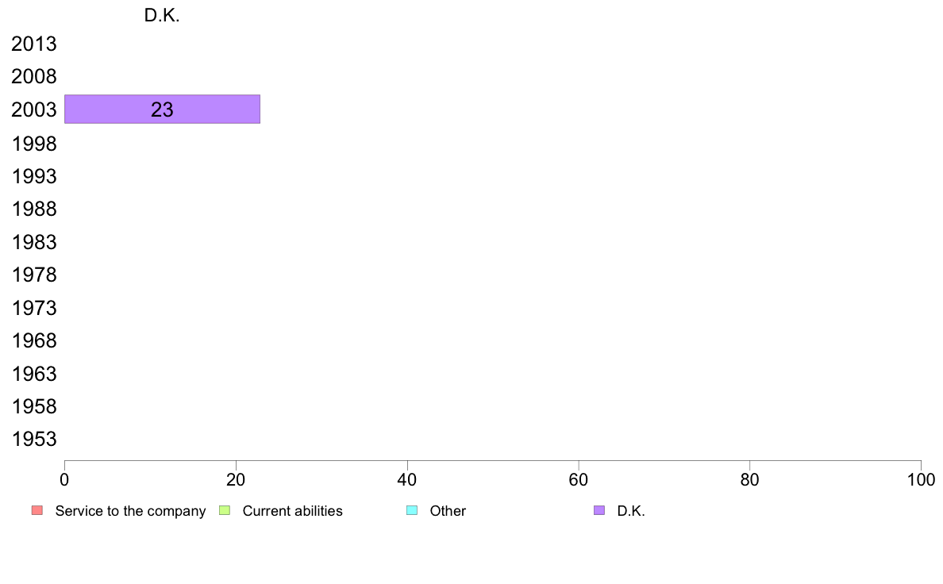This screenshot has height=584, width=943.
Task: Select the 1983 year label
Action: pos(34,242)
